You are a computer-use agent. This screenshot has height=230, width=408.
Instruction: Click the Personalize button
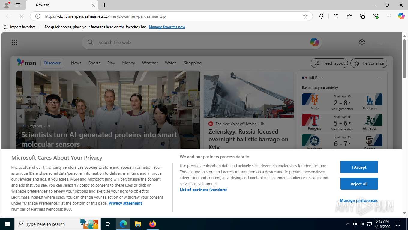click(x=369, y=63)
